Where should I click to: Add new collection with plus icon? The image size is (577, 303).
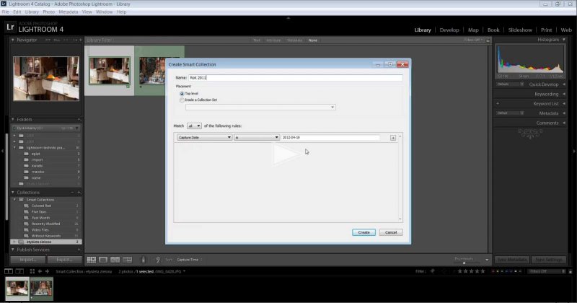point(79,193)
